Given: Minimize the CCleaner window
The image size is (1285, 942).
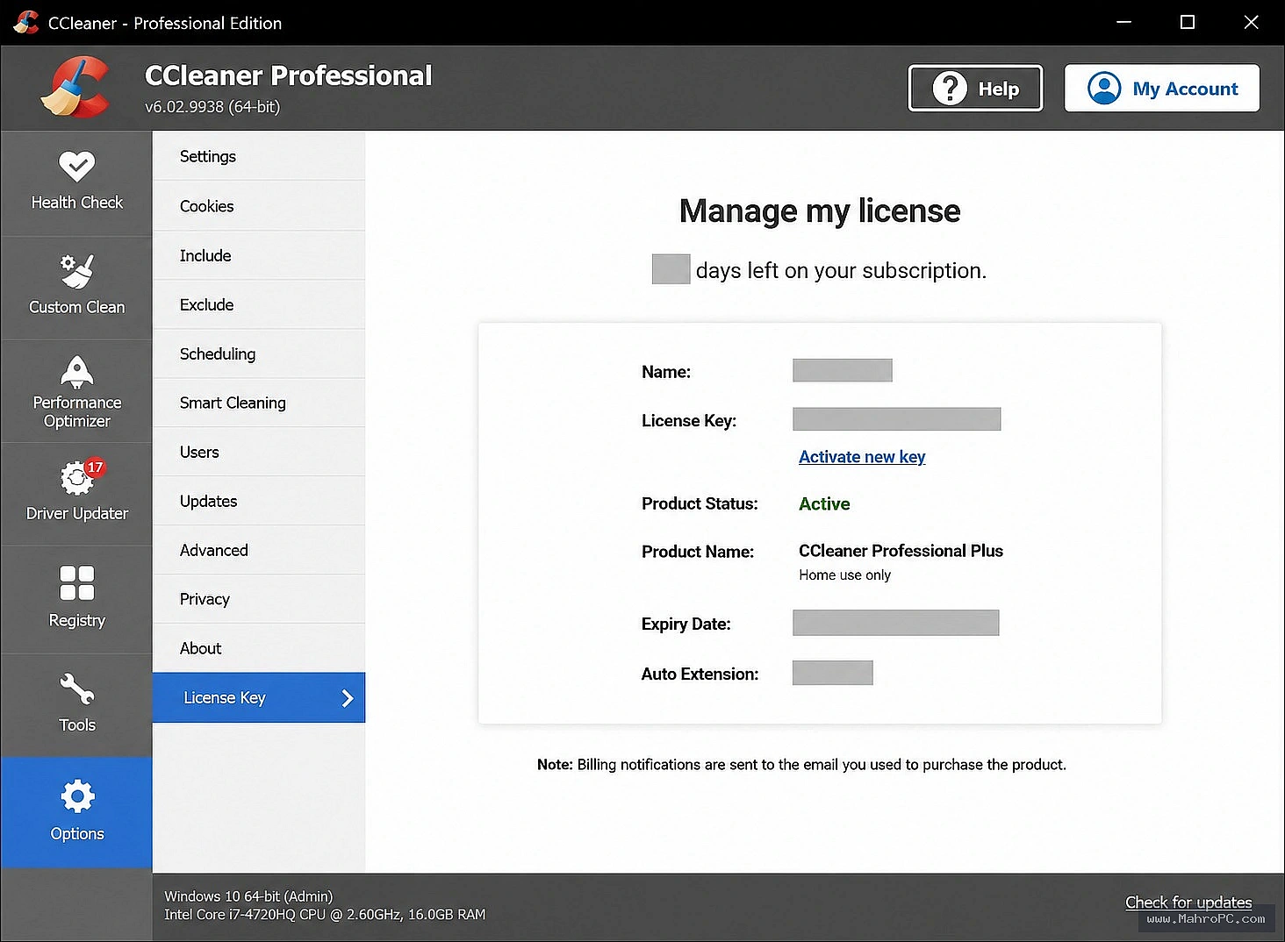Looking at the screenshot, I should pos(1123,23).
